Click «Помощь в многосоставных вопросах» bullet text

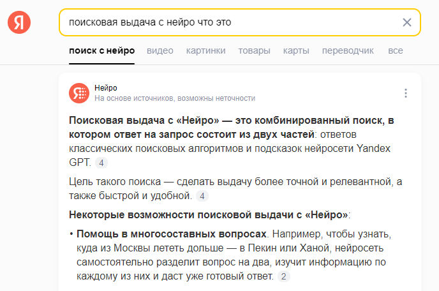pos(172,234)
